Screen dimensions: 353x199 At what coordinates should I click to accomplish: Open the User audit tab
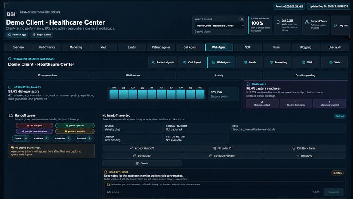[335, 47]
